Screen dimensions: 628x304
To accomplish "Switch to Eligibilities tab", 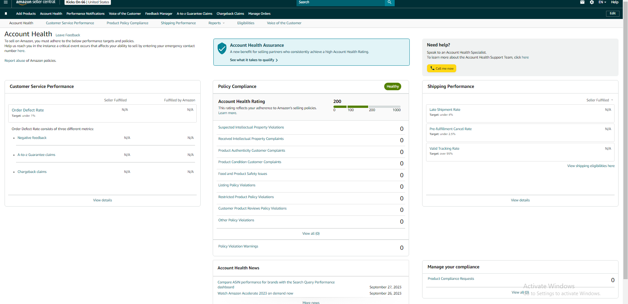I will click(246, 23).
